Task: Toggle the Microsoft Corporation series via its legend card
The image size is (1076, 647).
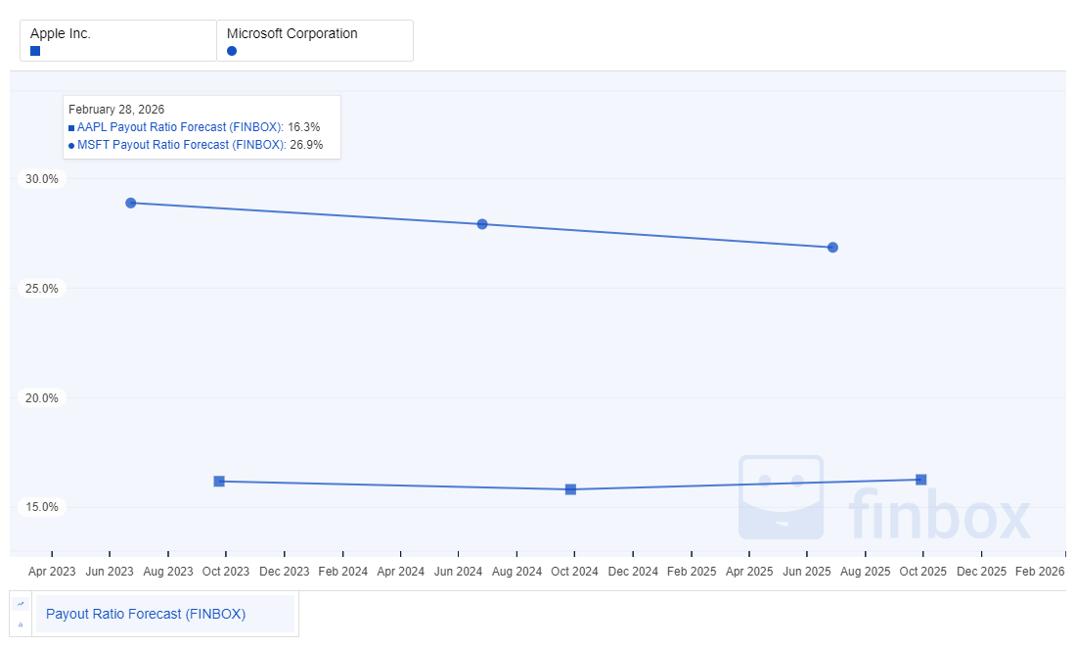Action: click(x=315, y=40)
